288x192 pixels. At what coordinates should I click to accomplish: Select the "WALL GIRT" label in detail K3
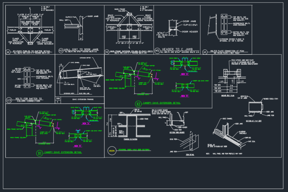(x=64, y=20)
